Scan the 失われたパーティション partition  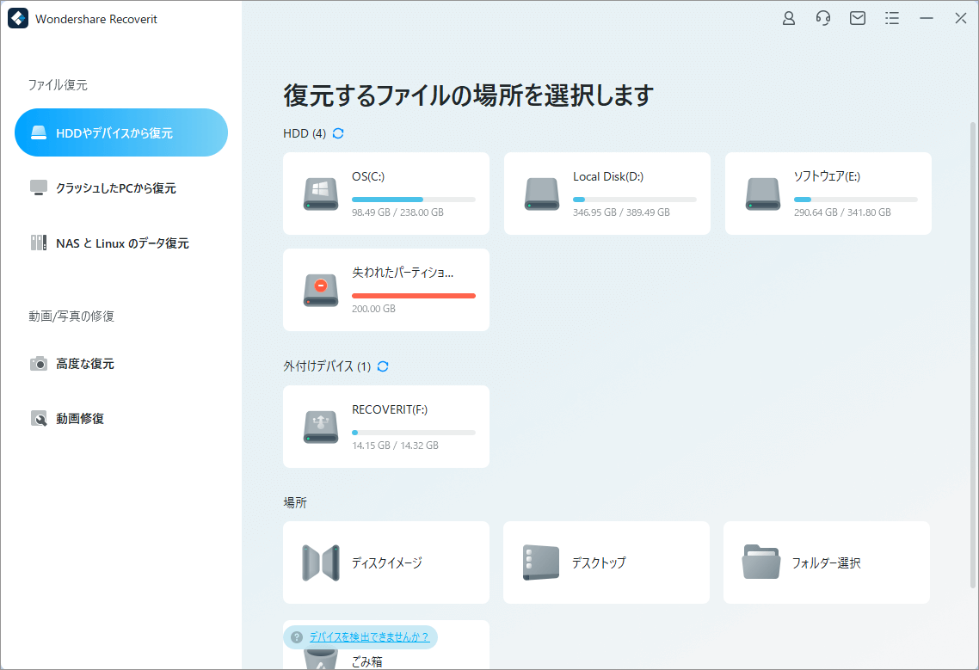[385, 290]
